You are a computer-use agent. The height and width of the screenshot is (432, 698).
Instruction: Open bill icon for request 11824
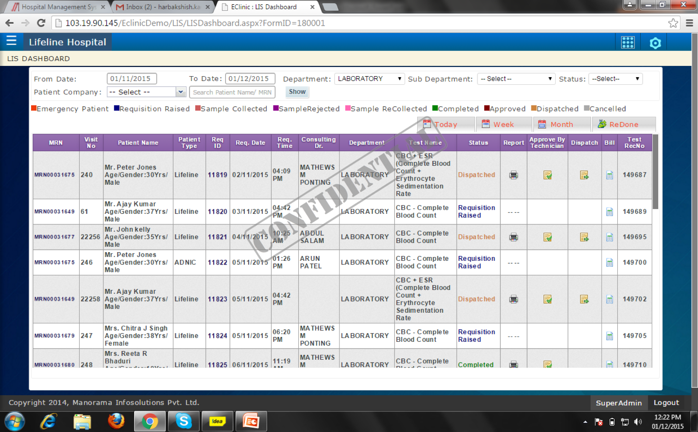tap(610, 336)
